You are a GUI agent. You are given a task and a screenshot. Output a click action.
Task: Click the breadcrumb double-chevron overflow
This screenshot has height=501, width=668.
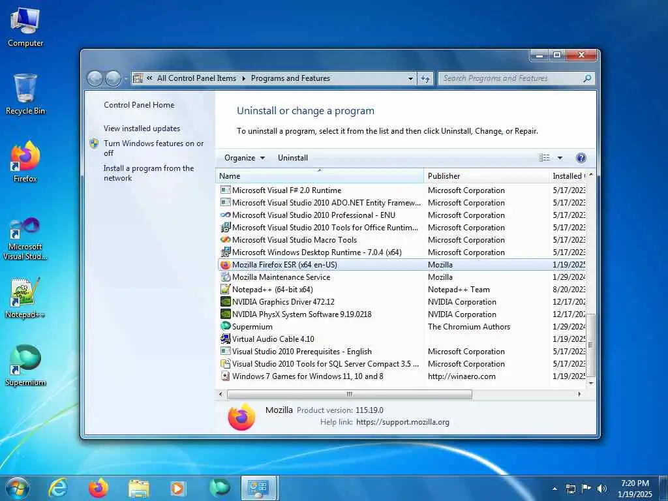pyautogui.click(x=149, y=78)
